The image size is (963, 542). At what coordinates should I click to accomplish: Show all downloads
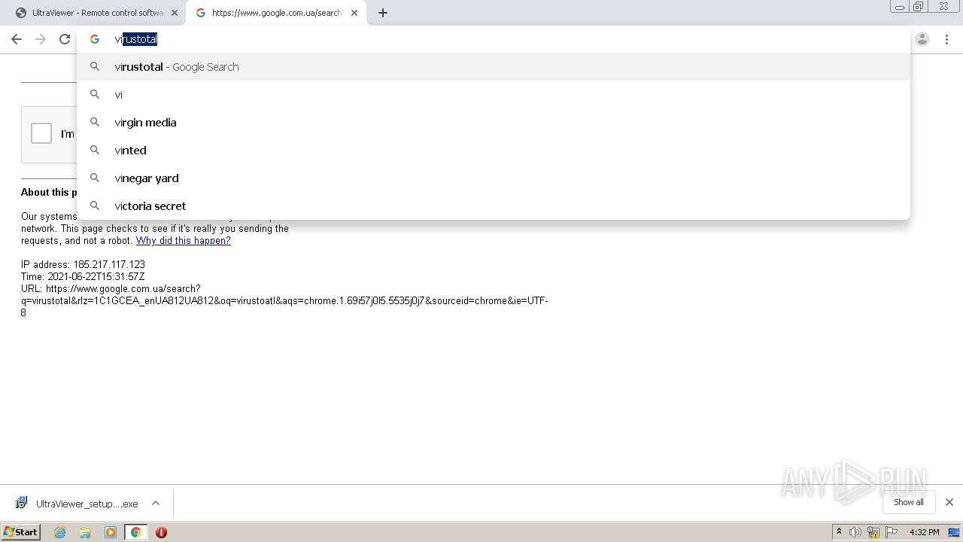909,502
